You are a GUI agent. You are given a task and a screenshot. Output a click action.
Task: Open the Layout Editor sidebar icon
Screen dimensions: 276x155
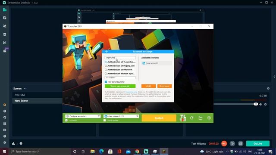5,18
